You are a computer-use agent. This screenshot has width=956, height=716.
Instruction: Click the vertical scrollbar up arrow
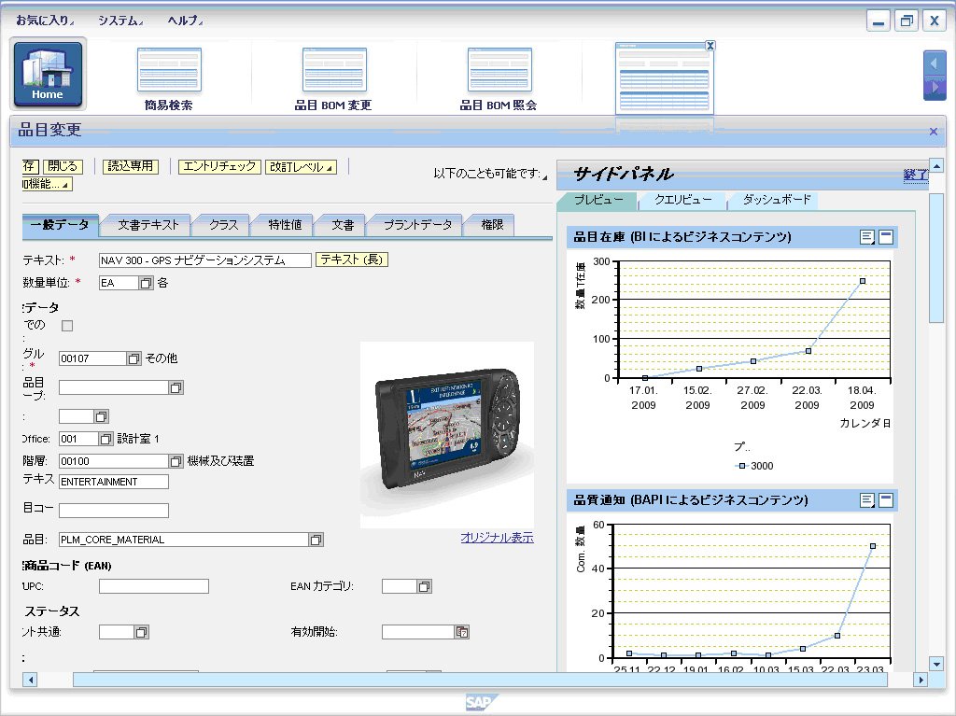[x=937, y=165]
